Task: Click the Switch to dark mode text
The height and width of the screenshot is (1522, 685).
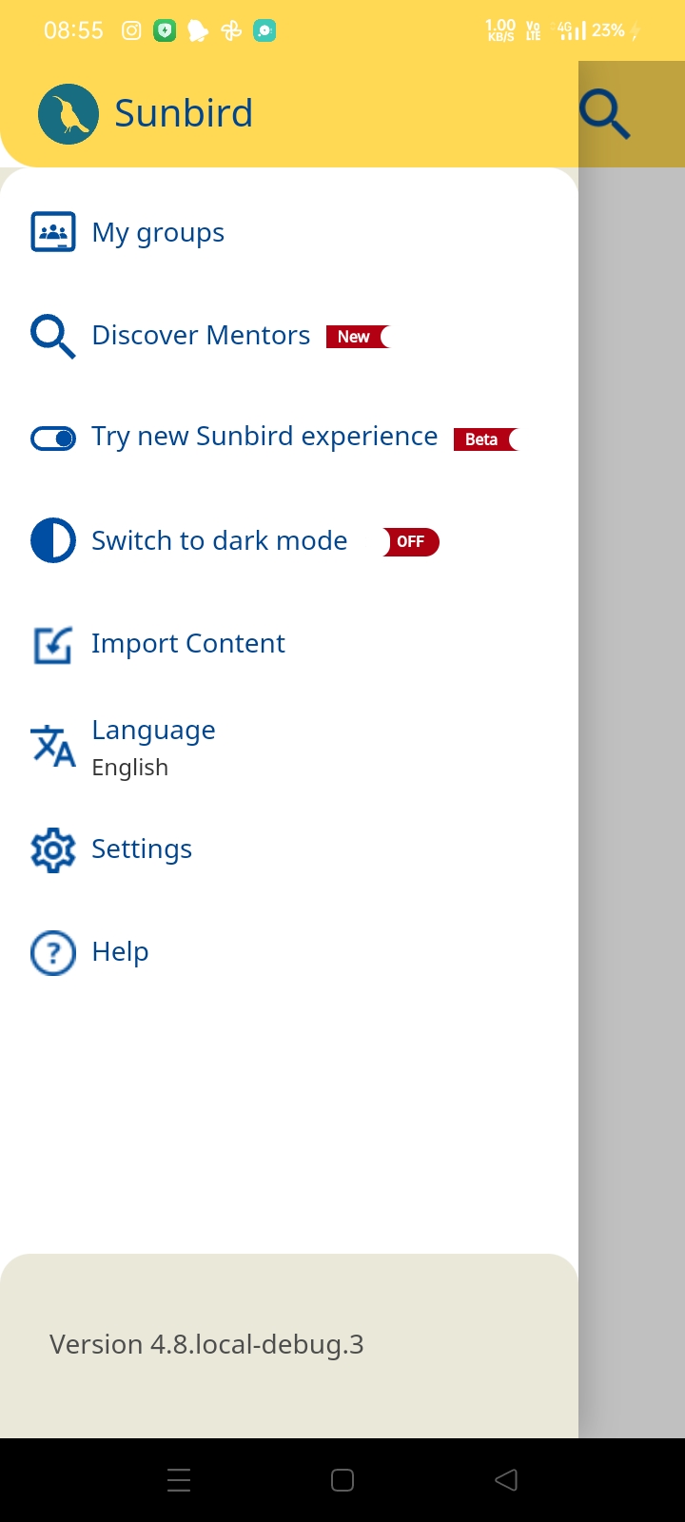Action: [220, 541]
